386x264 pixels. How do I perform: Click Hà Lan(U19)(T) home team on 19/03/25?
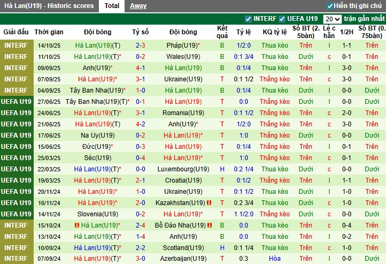97,180
